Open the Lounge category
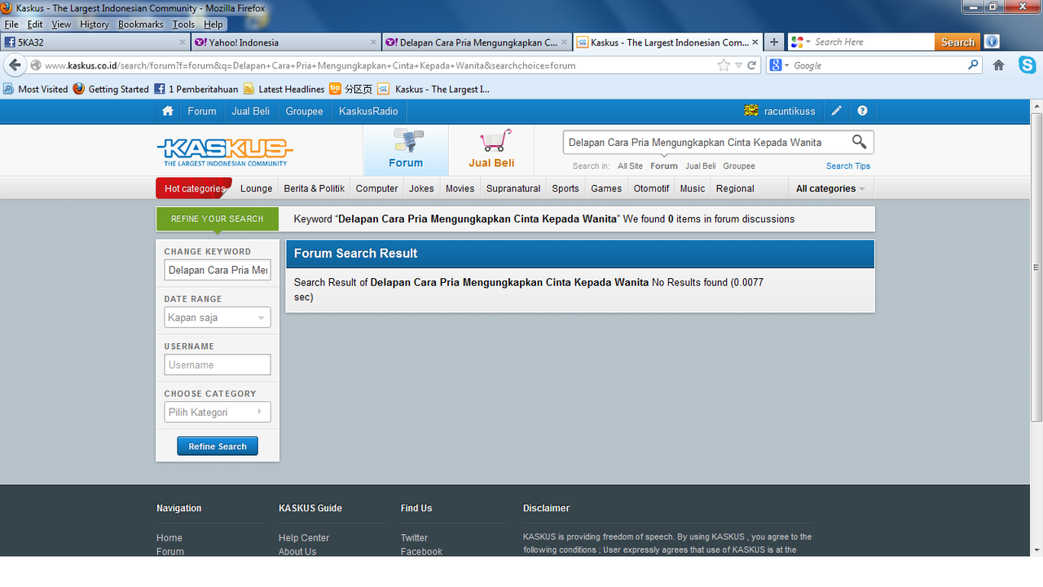The width and height of the screenshot is (1043, 587). click(x=256, y=188)
